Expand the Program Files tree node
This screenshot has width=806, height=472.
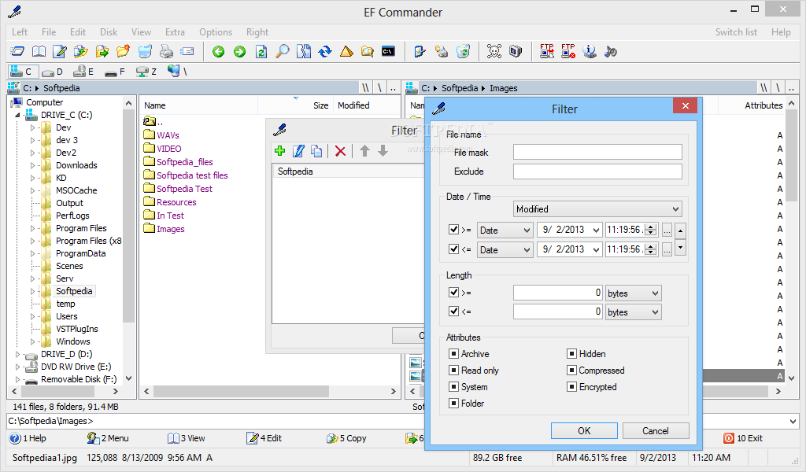[32, 228]
